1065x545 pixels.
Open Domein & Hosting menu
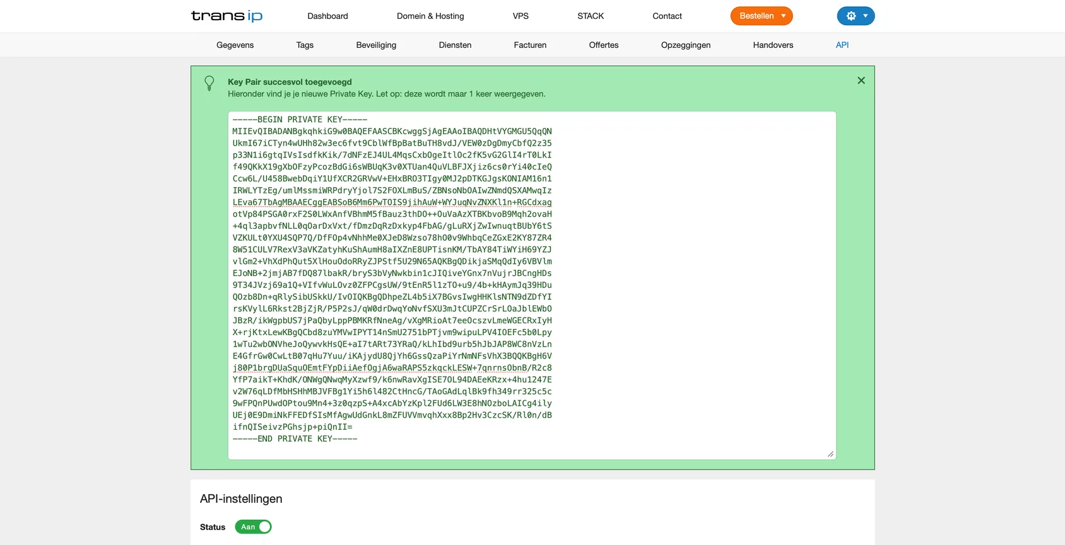click(x=430, y=16)
